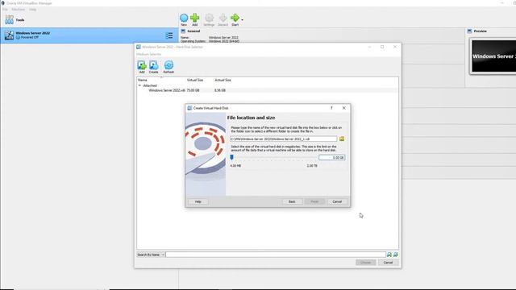Click the virtual disk file path field
Image resolution: width=516 pixels, height=290 pixels.
tap(283, 139)
